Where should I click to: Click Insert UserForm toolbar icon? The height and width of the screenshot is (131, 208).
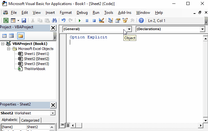[x=13, y=20]
